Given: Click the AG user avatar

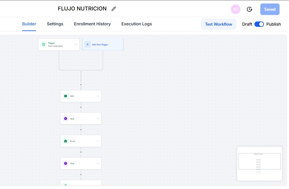Looking at the screenshot, I should (235, 9).
